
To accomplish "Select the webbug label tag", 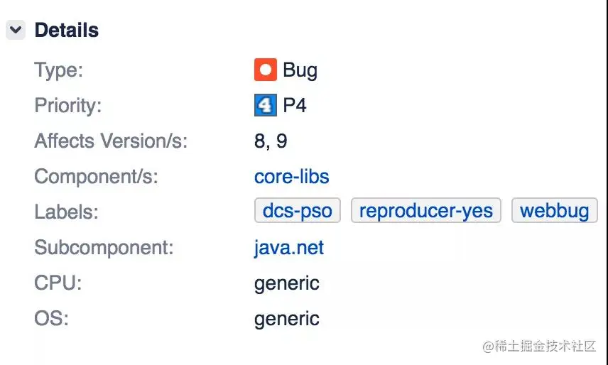I will click(554, 211).
